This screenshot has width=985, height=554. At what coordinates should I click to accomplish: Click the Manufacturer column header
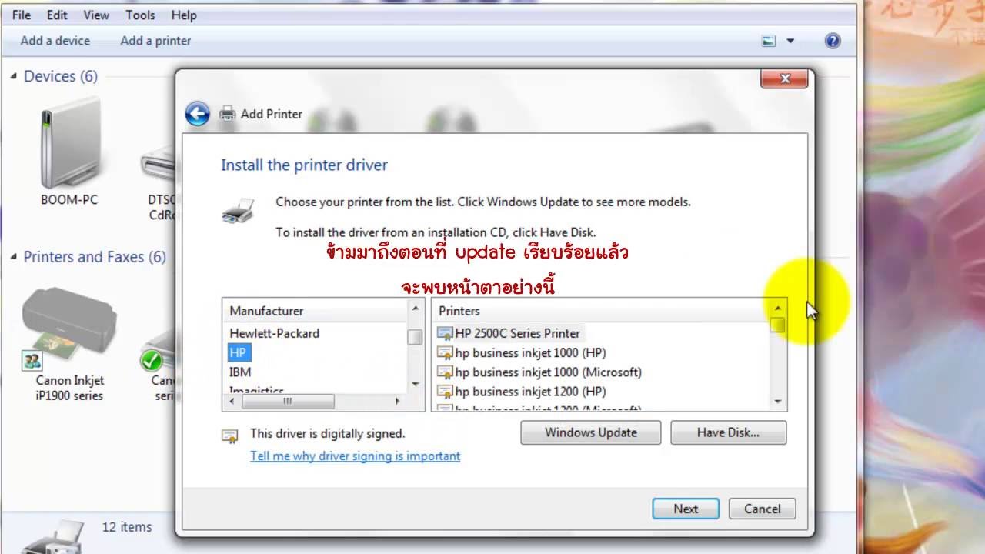click(315, 311)
